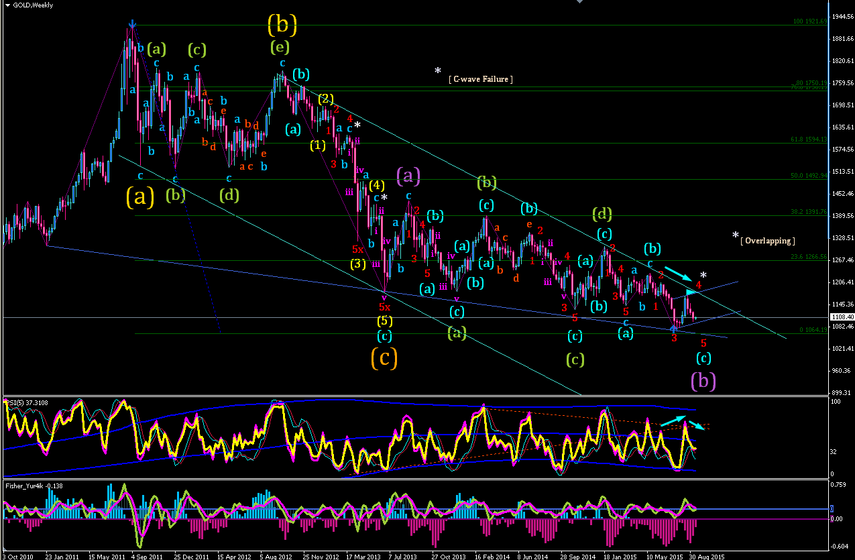The width and height of the screenshot is (855, 560).
Task: Select the large purple (a) wave label
Action: click(408, 176)
